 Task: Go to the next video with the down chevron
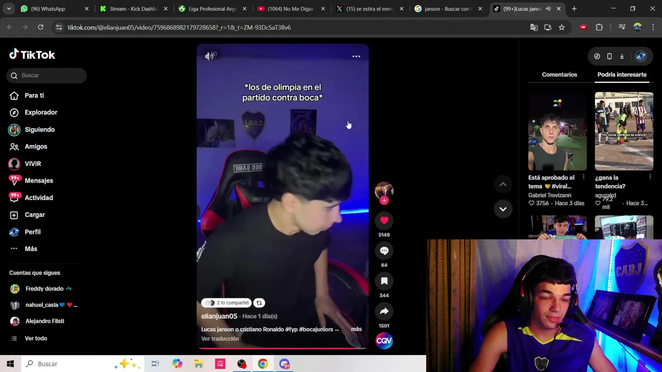pyautogui.click(x=503, y=209)
